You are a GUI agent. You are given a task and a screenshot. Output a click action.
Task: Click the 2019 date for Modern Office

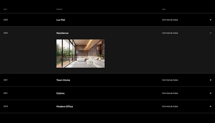point(6,107)
